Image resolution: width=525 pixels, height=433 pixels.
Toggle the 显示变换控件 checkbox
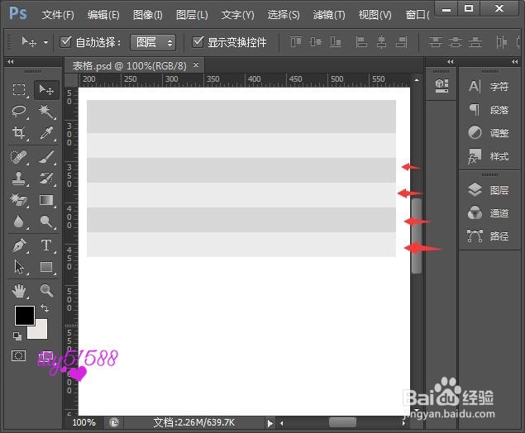click(198, 42)
